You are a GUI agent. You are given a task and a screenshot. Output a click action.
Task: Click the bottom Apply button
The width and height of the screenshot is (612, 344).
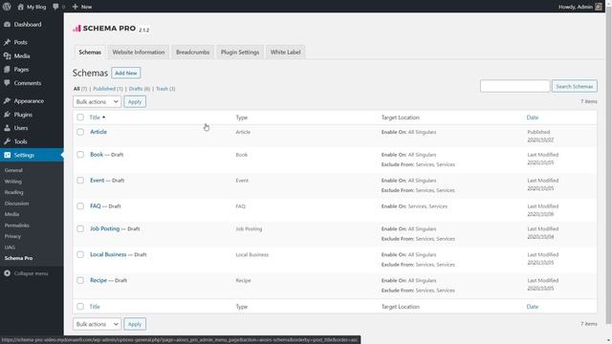tap(135, 324)
